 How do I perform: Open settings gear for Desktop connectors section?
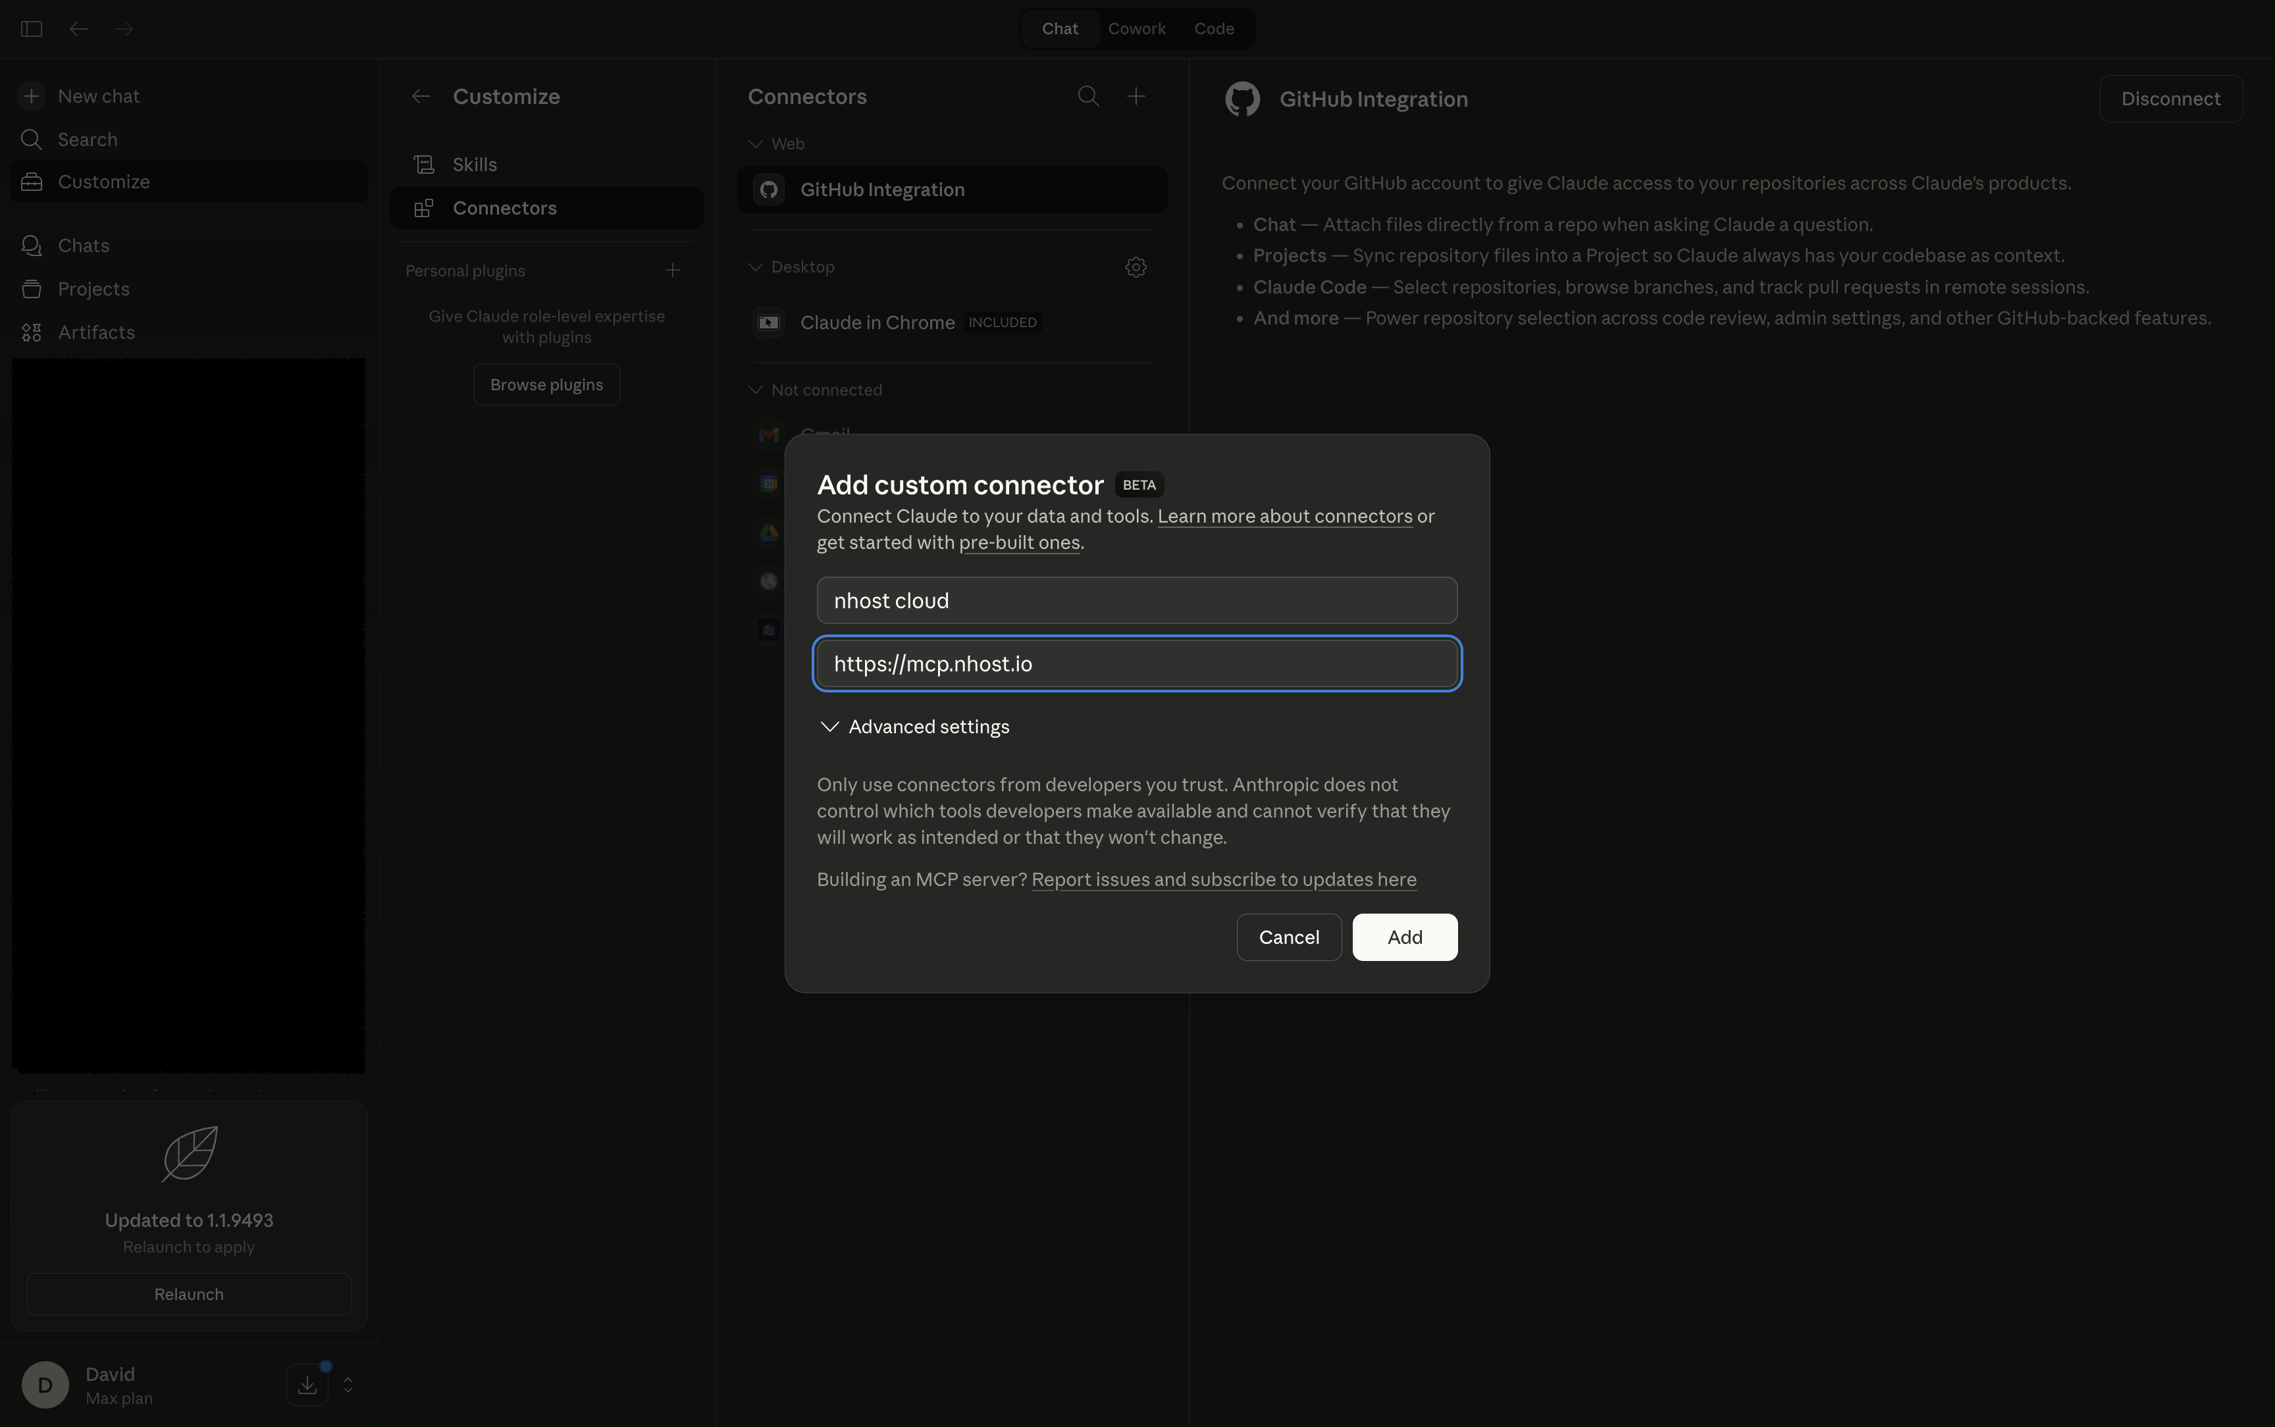[1135, 267]
